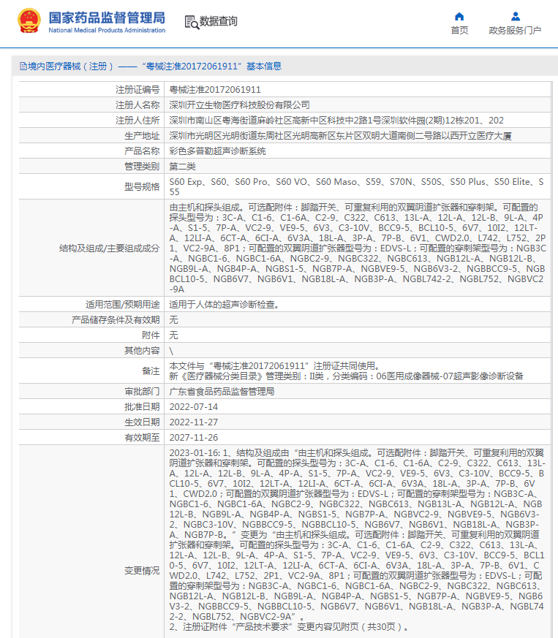The image size is (558, 638).
Task: Select the 生产地址 label cell
Action: (91, 136)
